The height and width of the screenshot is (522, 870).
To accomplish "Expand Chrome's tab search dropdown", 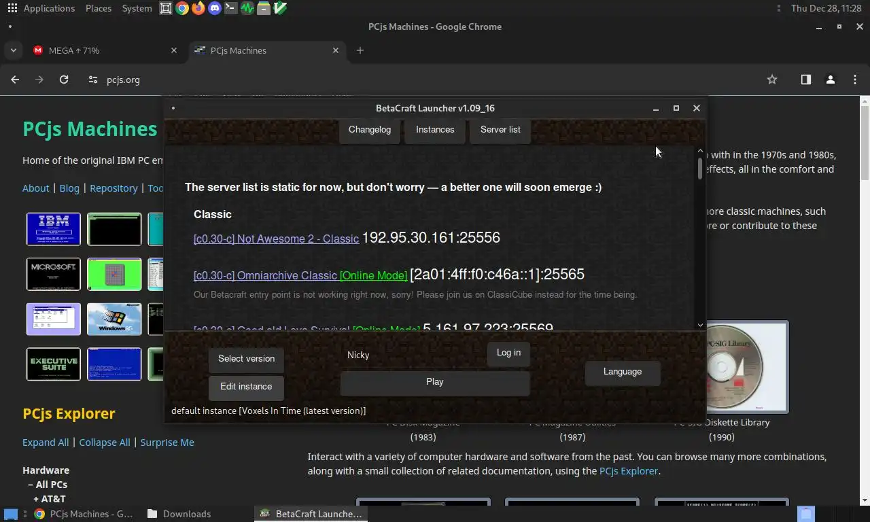I will click(14, 50).
